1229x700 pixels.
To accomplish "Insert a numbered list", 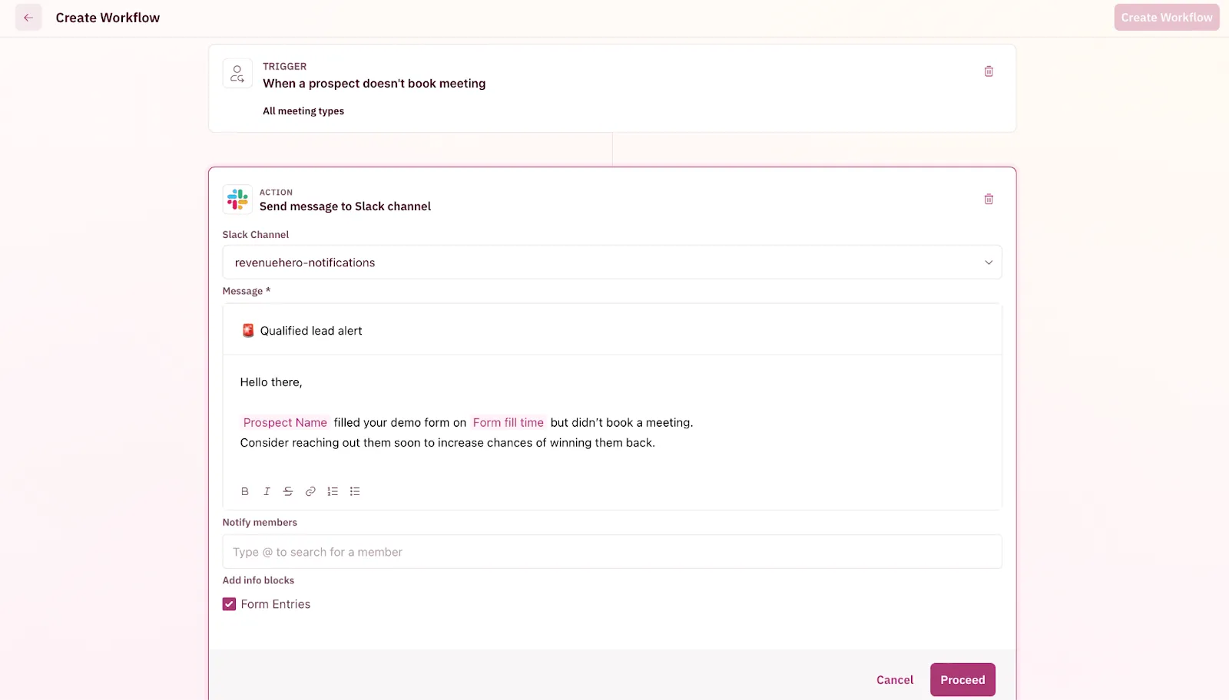I will pos(333,491).
